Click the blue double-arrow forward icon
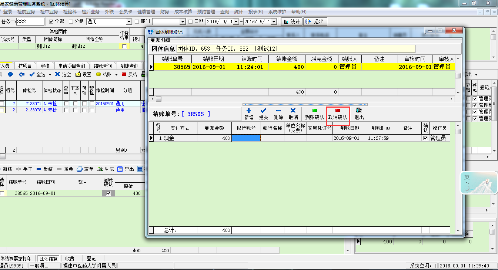This screenshot has height=270, width=498. coord(11,74)
